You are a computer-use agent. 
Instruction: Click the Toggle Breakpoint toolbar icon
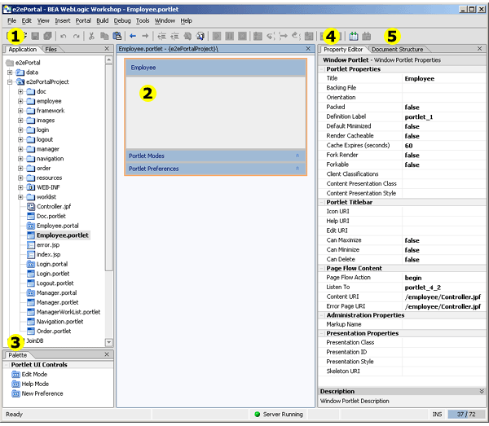tap(258, 36)
